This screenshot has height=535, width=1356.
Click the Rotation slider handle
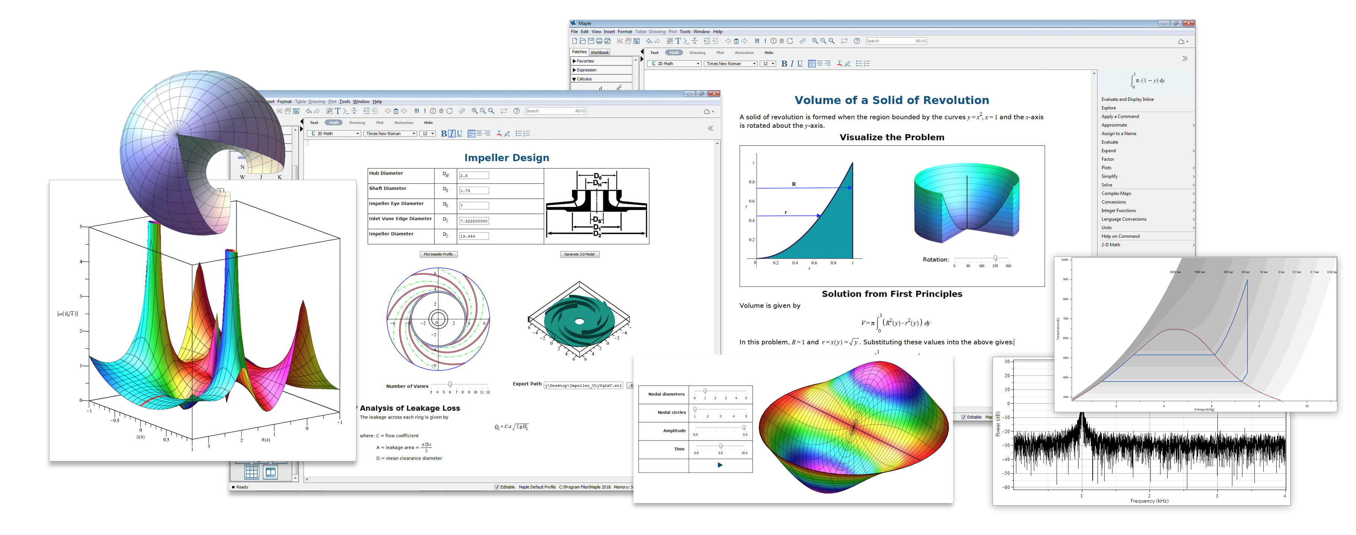pos(995,258)
